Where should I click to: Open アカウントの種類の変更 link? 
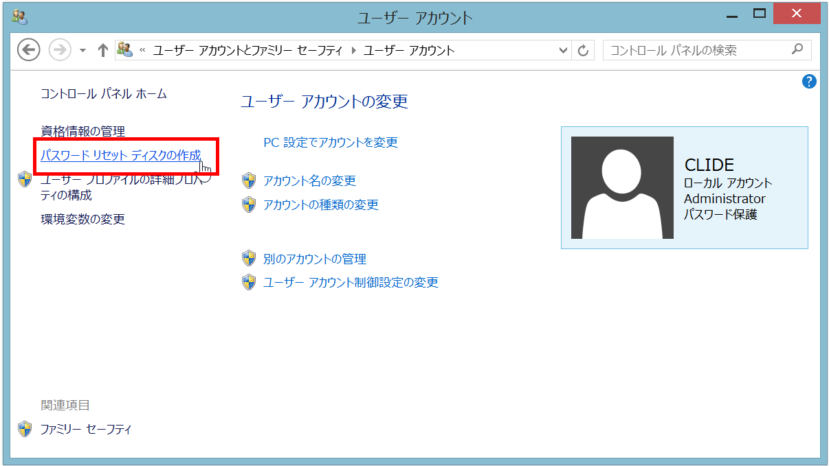click(321, 205)
